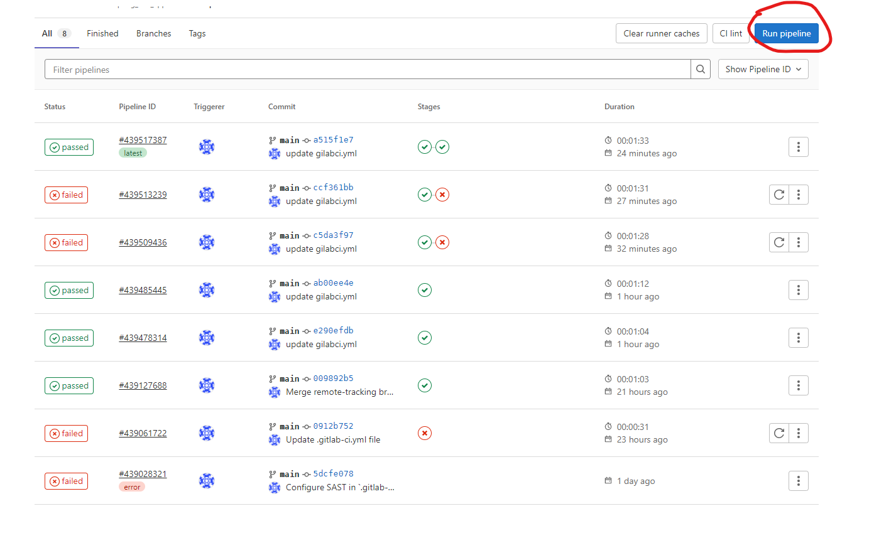Click the failed stage icon on pipeline #439509436
This screenshot has width=874, height=548.
click(442, 242)
